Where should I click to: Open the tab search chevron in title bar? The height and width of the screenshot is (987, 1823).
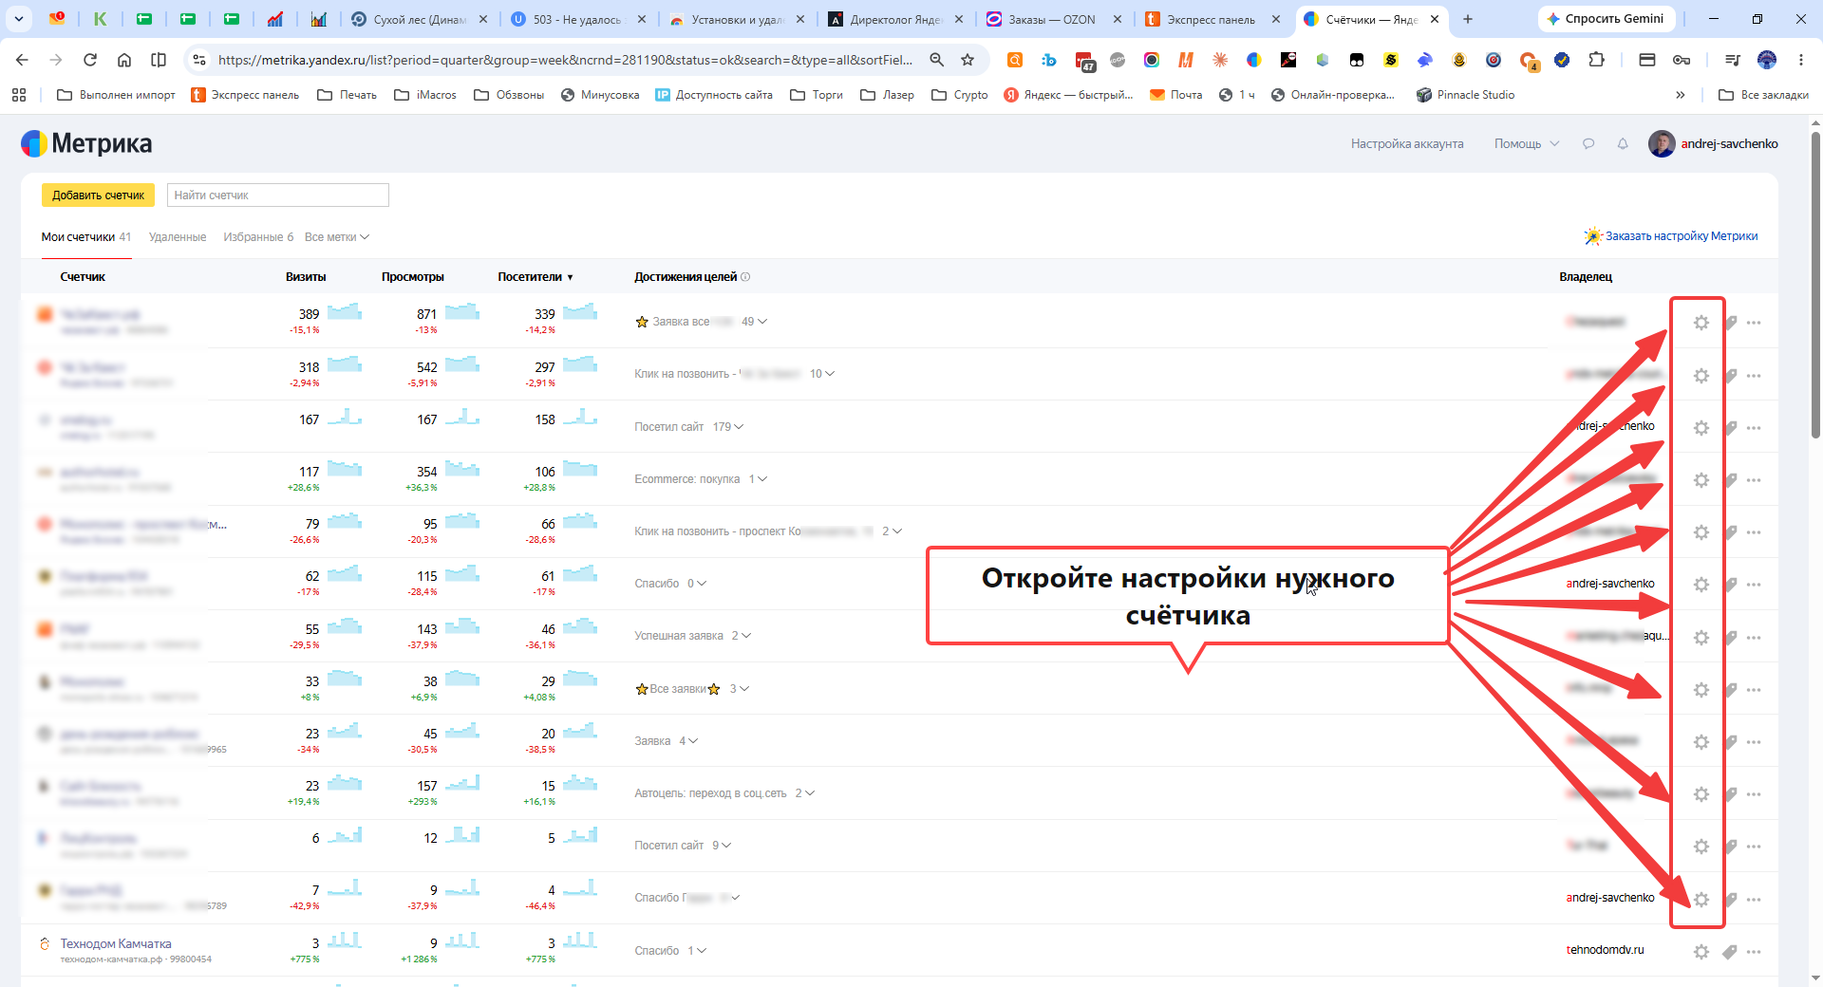tap(19, 19)
